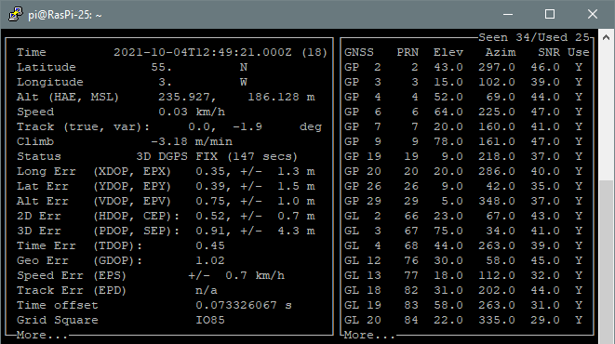Maximize the terminal window

550,15
